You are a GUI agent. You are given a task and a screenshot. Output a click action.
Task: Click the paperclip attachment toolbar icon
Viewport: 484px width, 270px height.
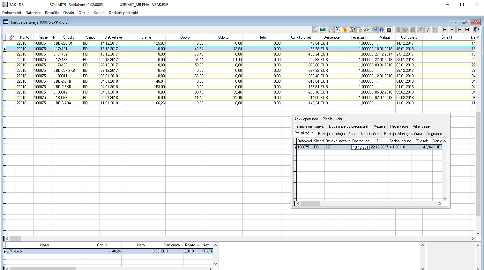pos(367,30)
